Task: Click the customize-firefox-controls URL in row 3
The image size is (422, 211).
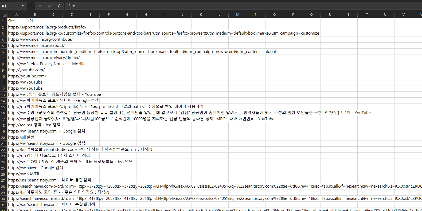Action: click(163, 33)
